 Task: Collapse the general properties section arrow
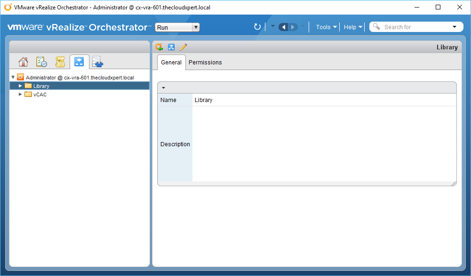pos(163,88)
